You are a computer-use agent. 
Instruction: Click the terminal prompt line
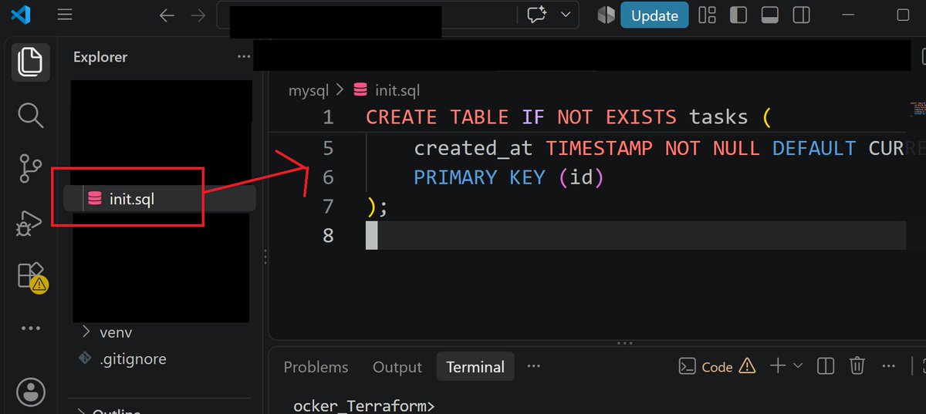pyautogui.click(x=363, y=406)
